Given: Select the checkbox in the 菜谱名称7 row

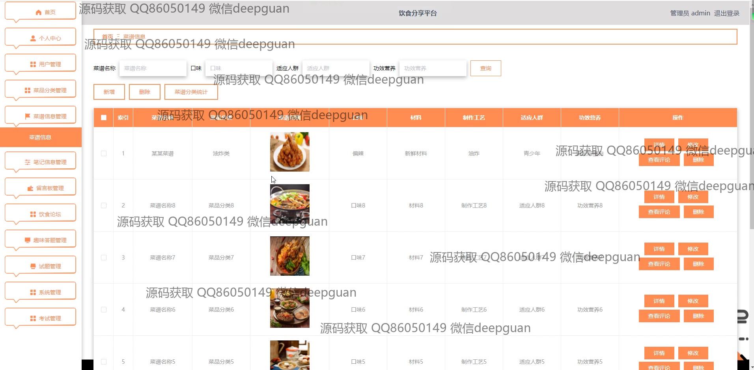Looking at the screenshot, I should [104, 258].
